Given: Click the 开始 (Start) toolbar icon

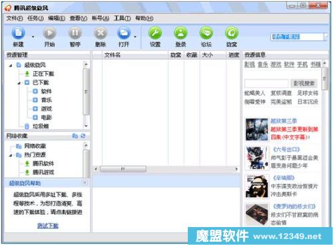Looking at the screenshot, I should coord(49,33).
